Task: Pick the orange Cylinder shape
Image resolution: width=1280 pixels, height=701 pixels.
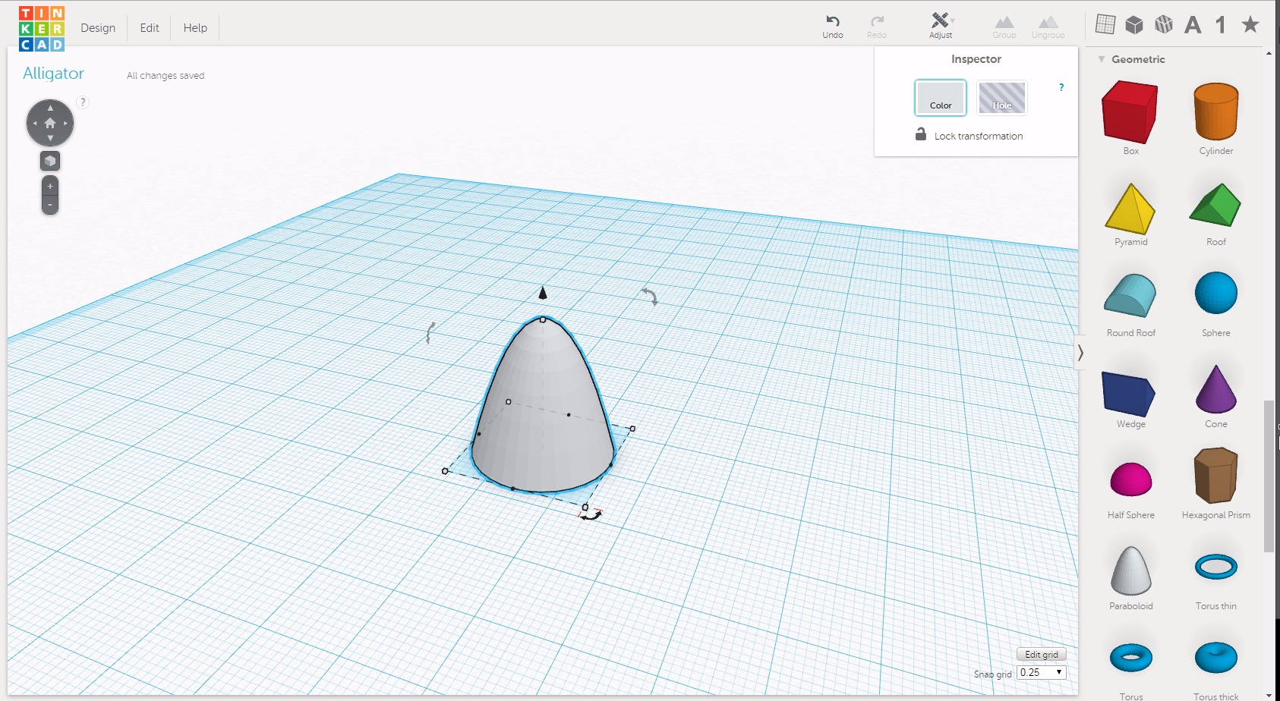Action: 1216,112
